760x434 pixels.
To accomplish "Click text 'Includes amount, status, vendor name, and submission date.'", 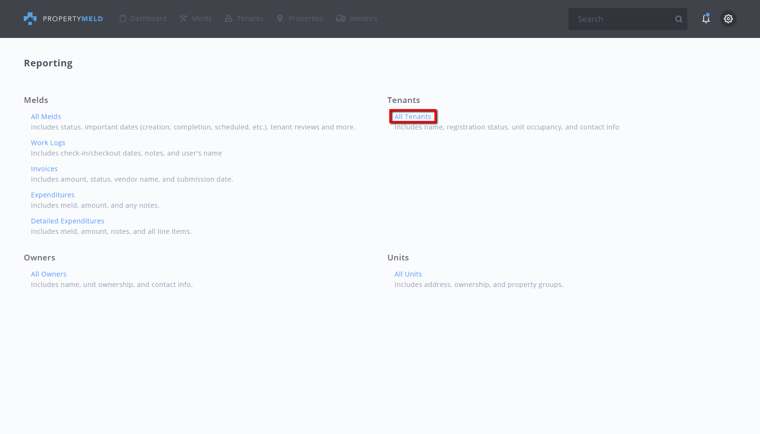I will click(x=132, y=179).
